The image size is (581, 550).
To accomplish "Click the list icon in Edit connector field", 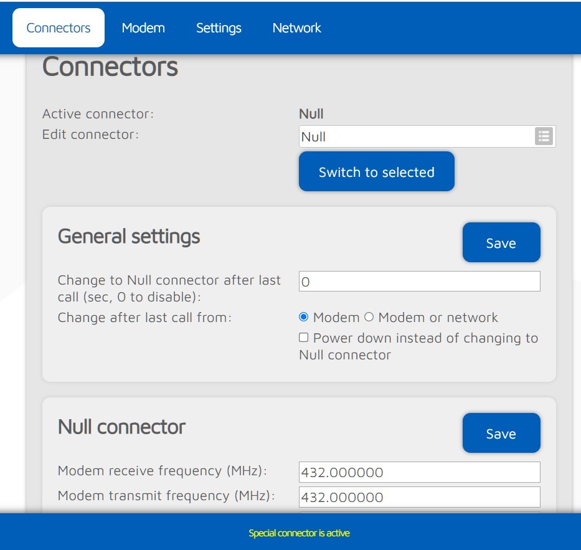I will coord(544,136).
